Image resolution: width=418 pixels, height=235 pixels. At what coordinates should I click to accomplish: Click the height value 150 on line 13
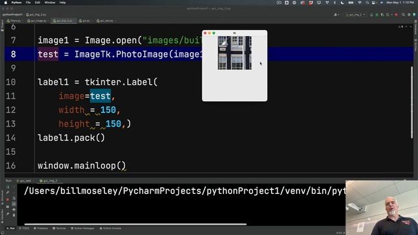[x=113, y=123]
